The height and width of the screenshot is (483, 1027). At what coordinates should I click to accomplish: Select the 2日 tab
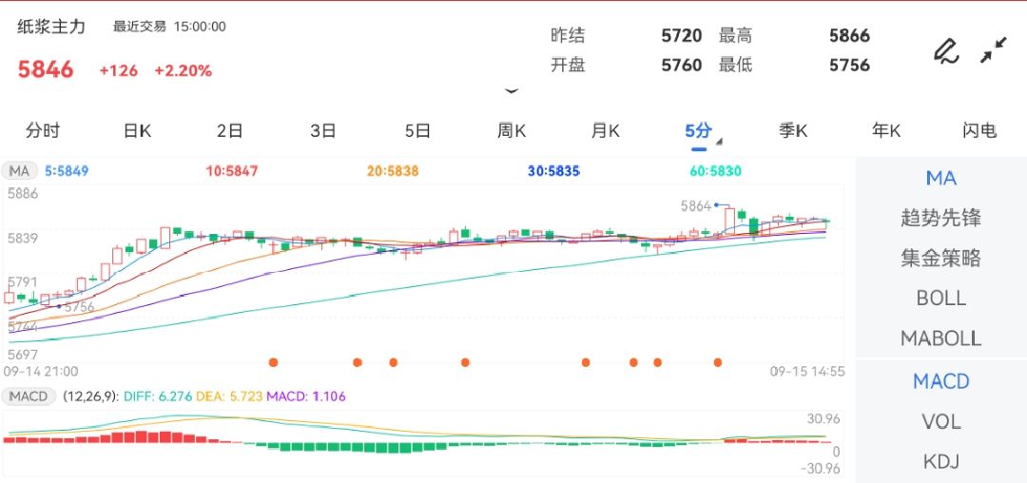(230, 130)
